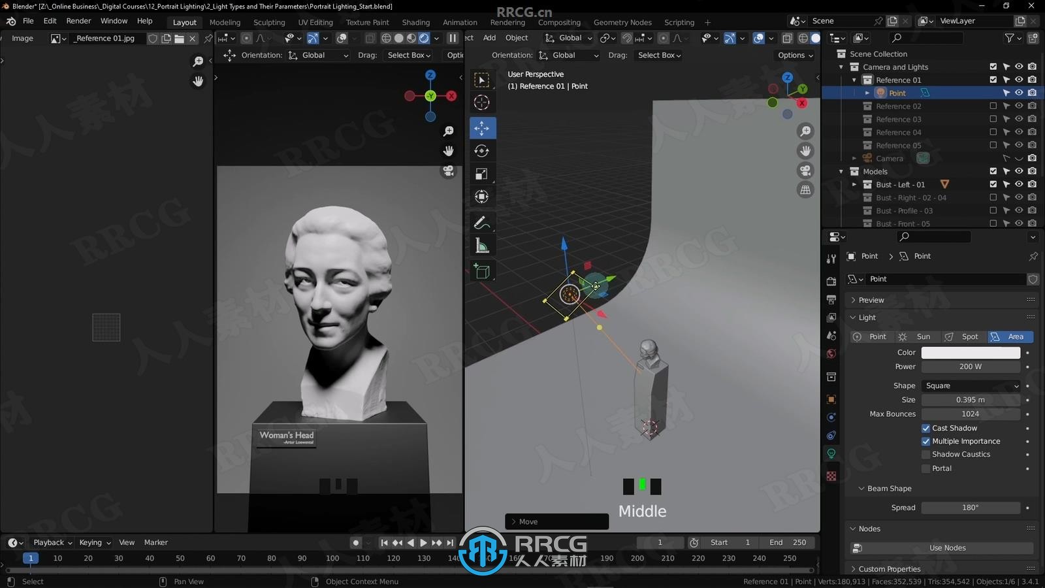The image size is (1045, 588).
Task: Toggle visibility of Models collection
Action: pos(1019,171)
